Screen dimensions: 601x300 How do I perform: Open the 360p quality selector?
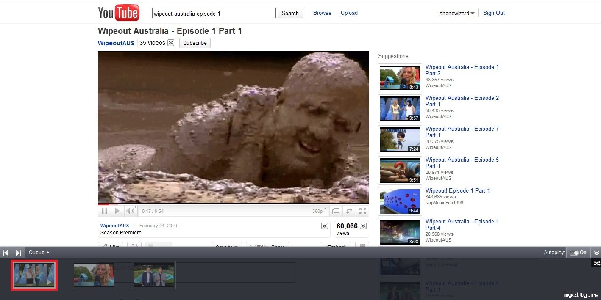pyautogui.click(x=320, y=211)
